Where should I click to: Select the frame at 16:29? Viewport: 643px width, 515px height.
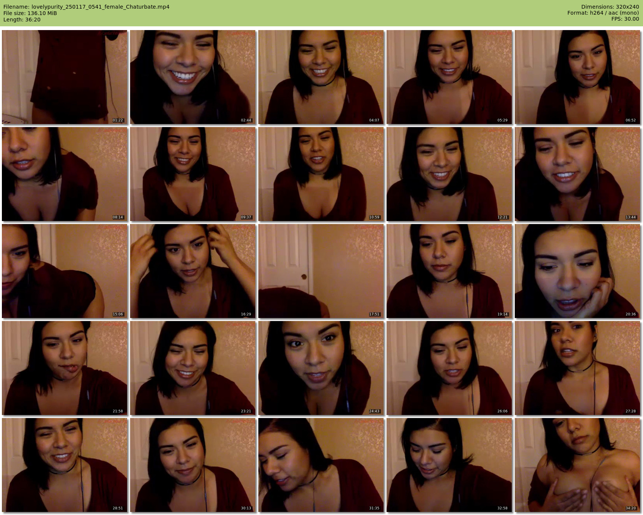pos(193,271)
